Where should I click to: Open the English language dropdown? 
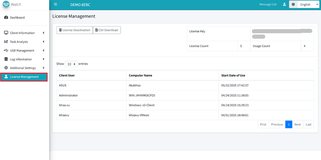(x=308, y=5)
